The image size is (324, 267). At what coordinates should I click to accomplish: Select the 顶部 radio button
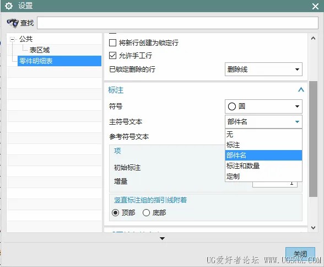tap(115, 212)
